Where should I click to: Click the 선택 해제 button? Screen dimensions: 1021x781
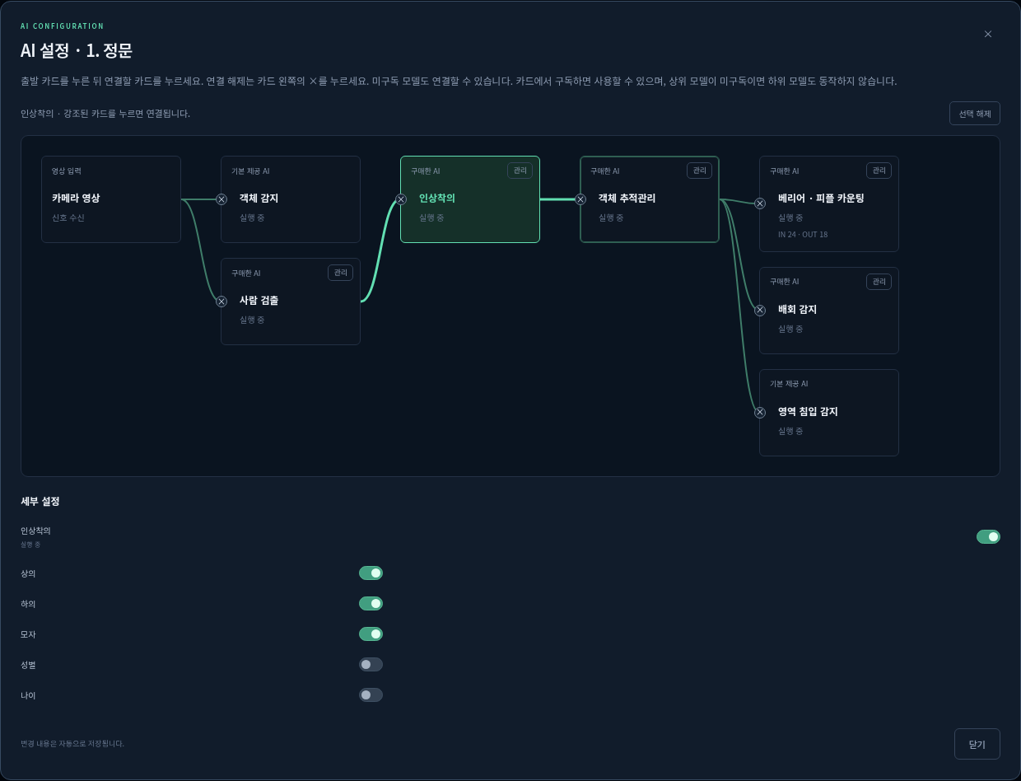975,114
